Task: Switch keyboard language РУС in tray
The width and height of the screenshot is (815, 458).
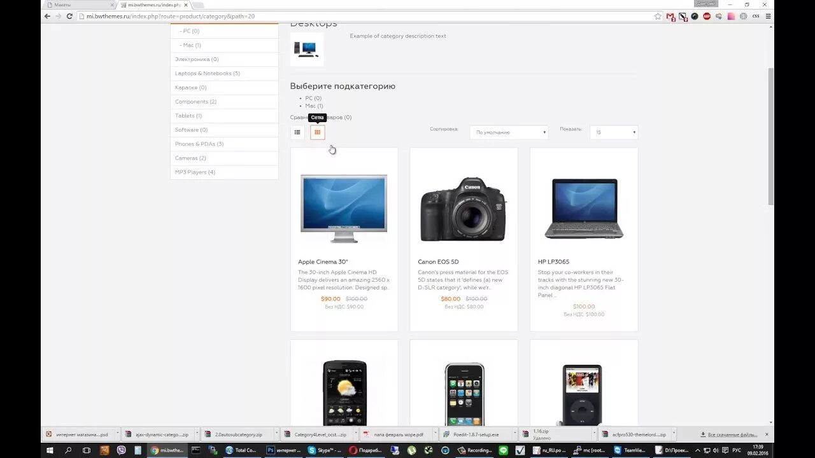Action: click(736, 450)
